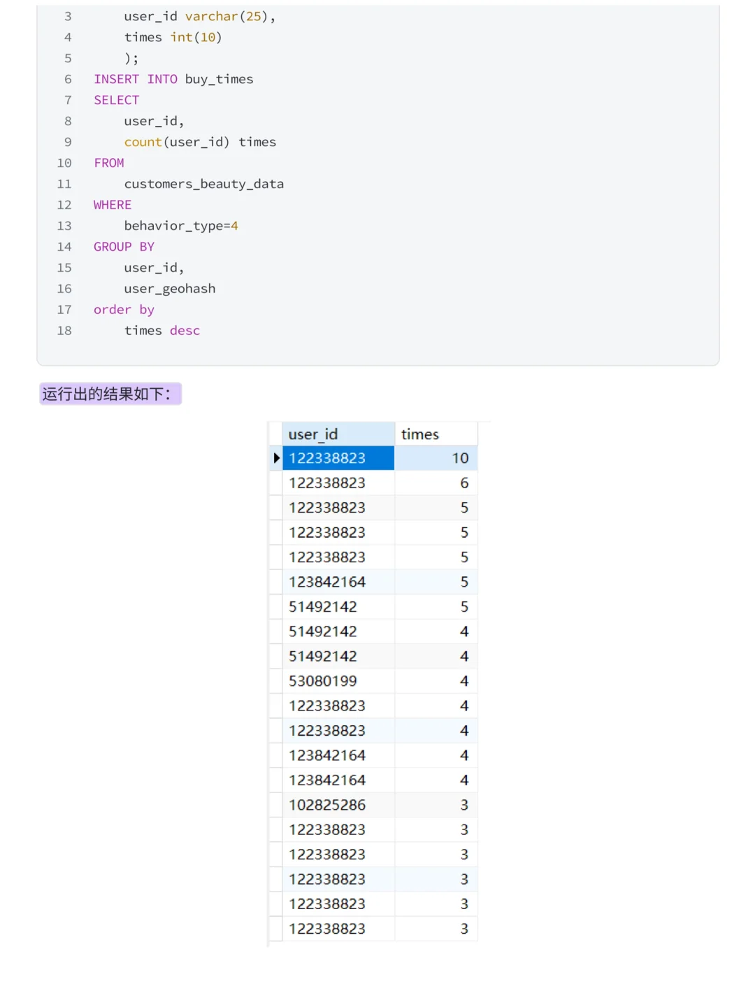Screen dimensions: 755x1007
Task: Click the first 51492142 user_id cell
Action: point(338,607)
